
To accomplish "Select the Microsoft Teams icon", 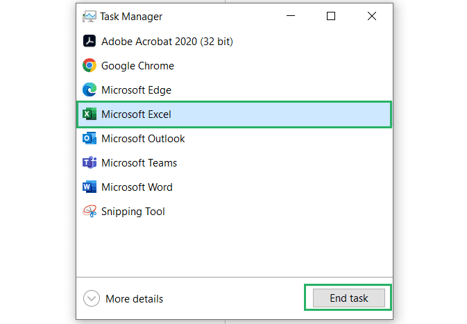I will [x=90, y=162].
